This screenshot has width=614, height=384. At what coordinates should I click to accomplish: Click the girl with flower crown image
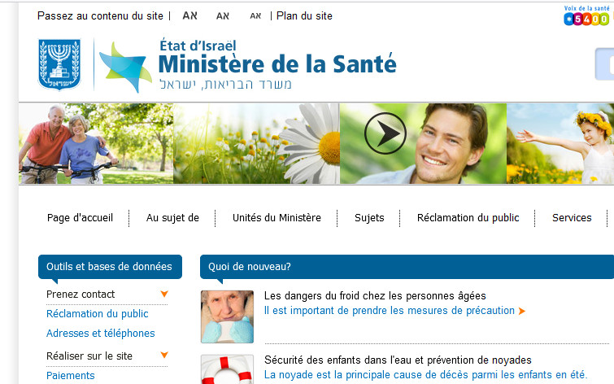tap(560, 144)
